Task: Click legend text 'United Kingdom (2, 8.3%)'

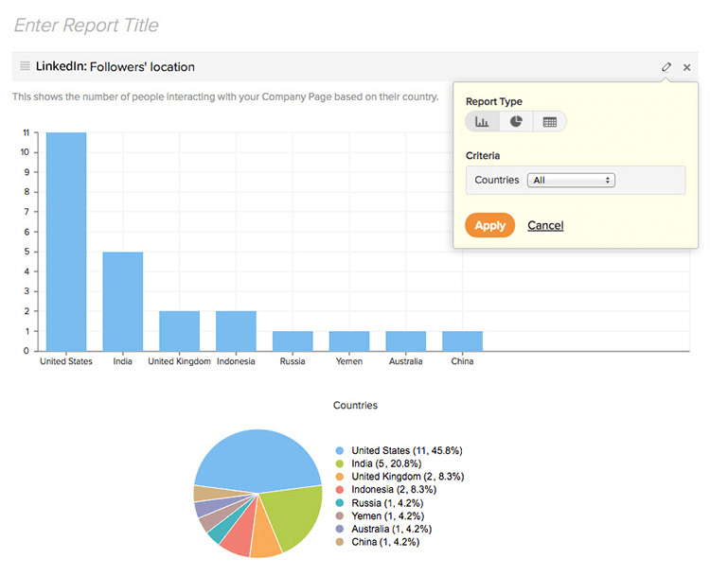Action: (x=408, y=477)
